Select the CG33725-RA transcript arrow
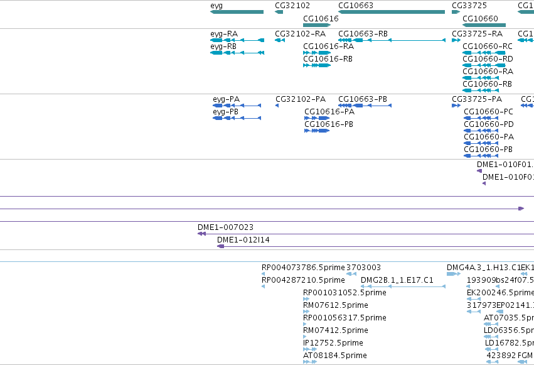 click(456, 40)
